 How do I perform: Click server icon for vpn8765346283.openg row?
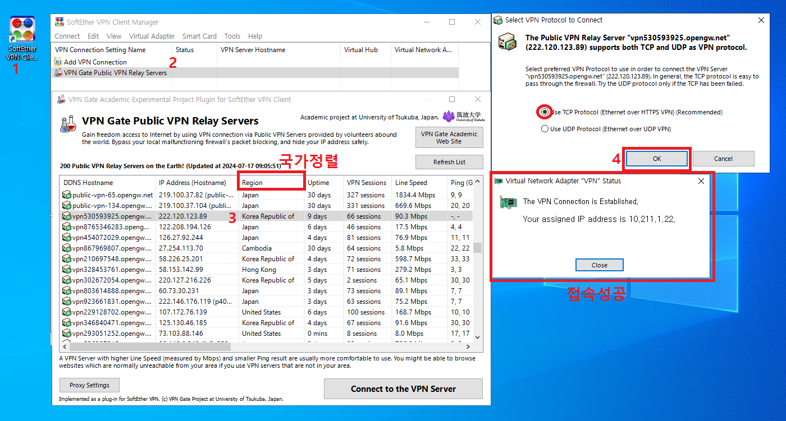pos(67,227)
